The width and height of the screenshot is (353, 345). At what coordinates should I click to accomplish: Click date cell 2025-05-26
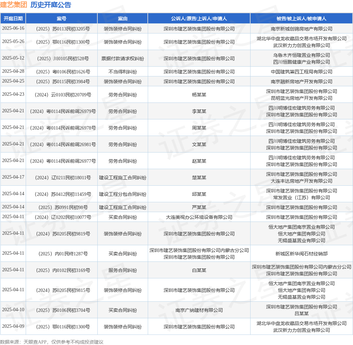(x=13, y=42)
